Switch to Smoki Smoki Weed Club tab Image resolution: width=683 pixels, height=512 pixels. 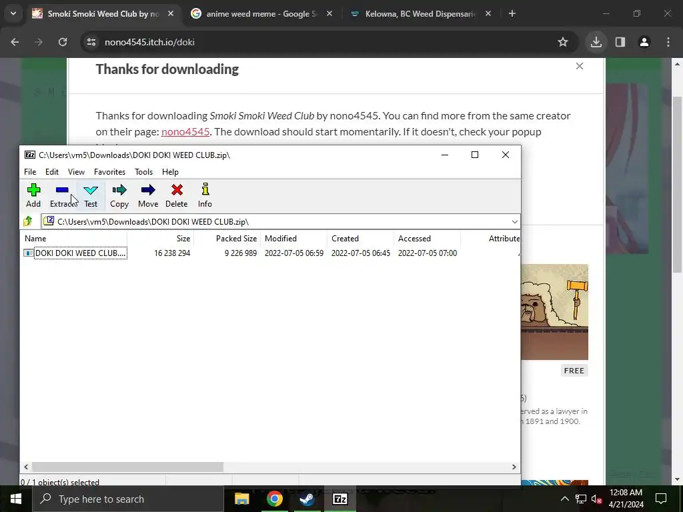[x=103, y=13]
